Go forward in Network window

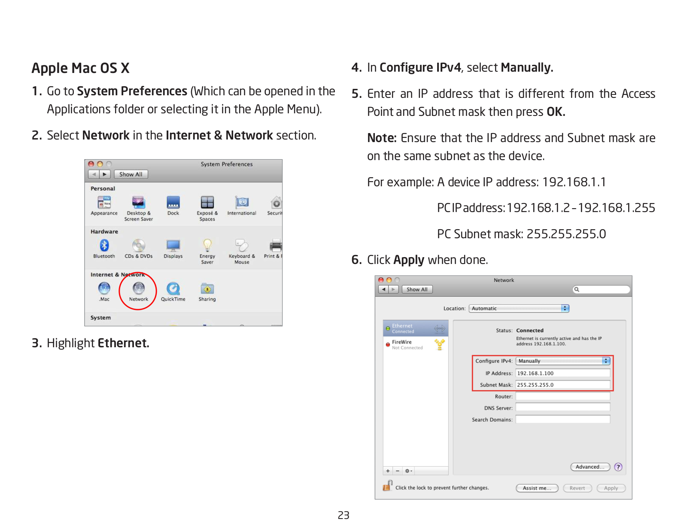pos(394,289)
